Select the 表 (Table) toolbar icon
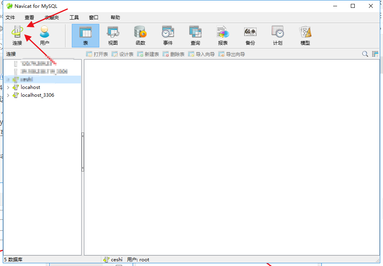 coord(86,35)
